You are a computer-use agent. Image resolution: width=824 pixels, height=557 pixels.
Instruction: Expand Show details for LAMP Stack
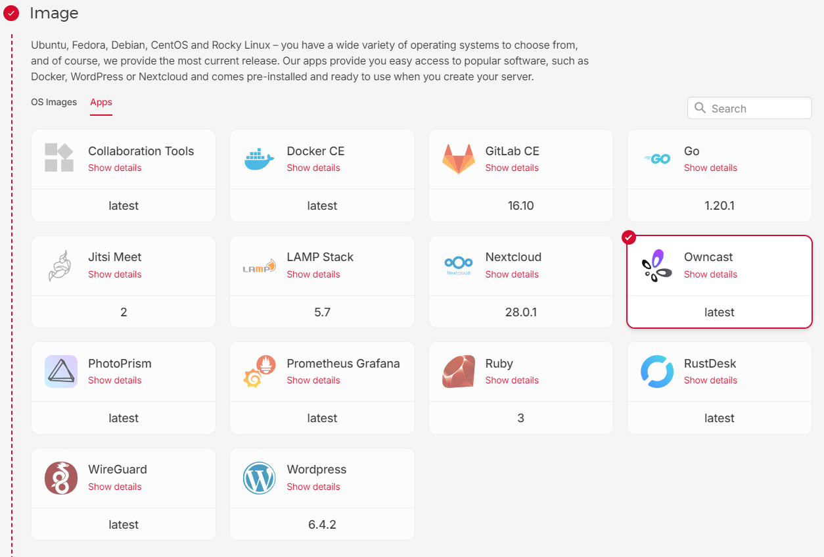[x=313, y=274]
